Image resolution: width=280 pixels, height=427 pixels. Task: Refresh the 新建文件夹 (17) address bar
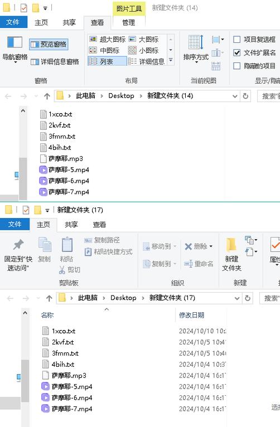pos(248,298)
